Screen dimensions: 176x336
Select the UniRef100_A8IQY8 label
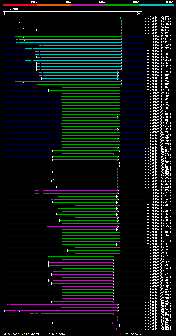(x=158, y=84)
